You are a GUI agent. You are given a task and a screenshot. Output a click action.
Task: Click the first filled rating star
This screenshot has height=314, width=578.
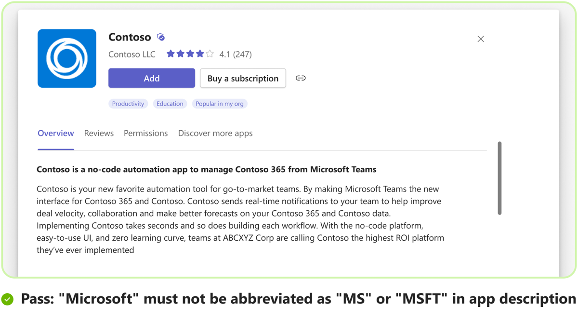click(x=171, y=54)
